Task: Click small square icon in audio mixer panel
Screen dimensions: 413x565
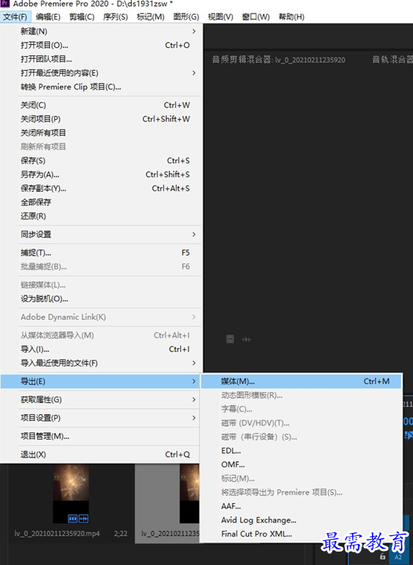Action: coord(230,339)
